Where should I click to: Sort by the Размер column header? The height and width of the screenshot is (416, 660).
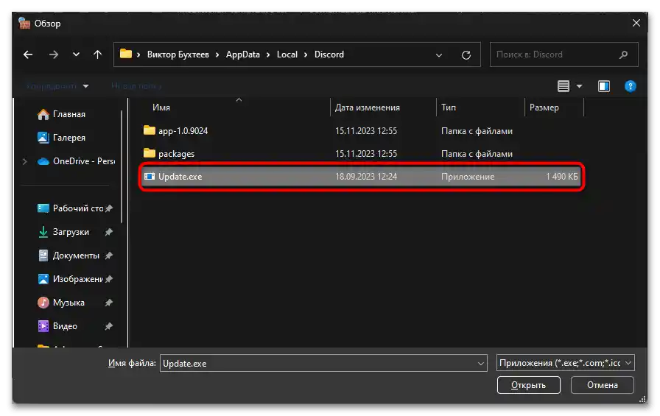tap(544, 107)
